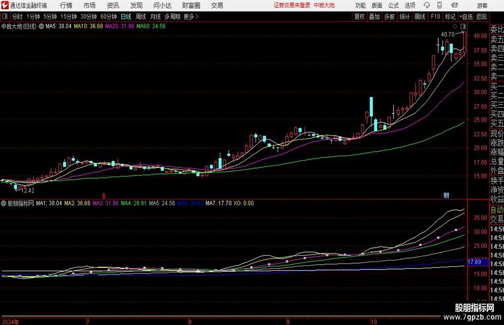Viewport: 504px width, 325px height.
Task: Switch to the 15分钟 period tab
Action: pyautogui.click(x=68, y=17)
